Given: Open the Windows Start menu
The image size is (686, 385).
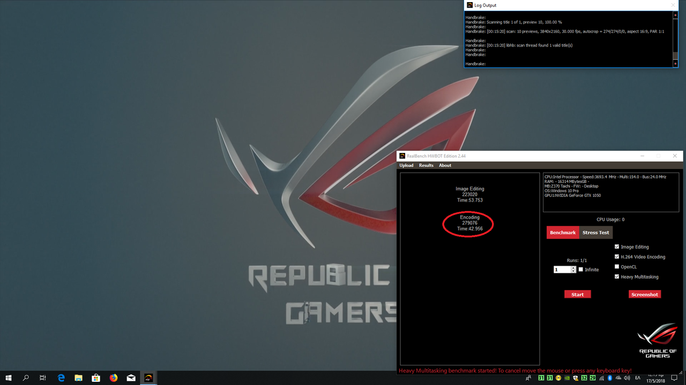Looking at the screenshot, I should [9, 378].
